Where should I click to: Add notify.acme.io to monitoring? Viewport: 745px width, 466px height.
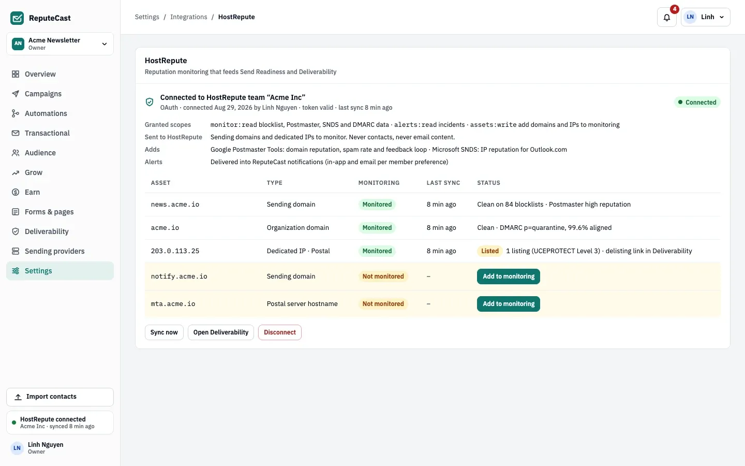509,276
